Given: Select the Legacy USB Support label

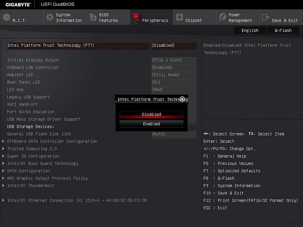Looking at the screenshot, I should 28,97.
